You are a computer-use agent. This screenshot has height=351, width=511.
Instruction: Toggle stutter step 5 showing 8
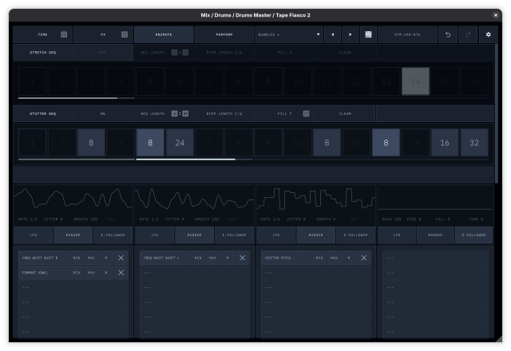(150, 143)
